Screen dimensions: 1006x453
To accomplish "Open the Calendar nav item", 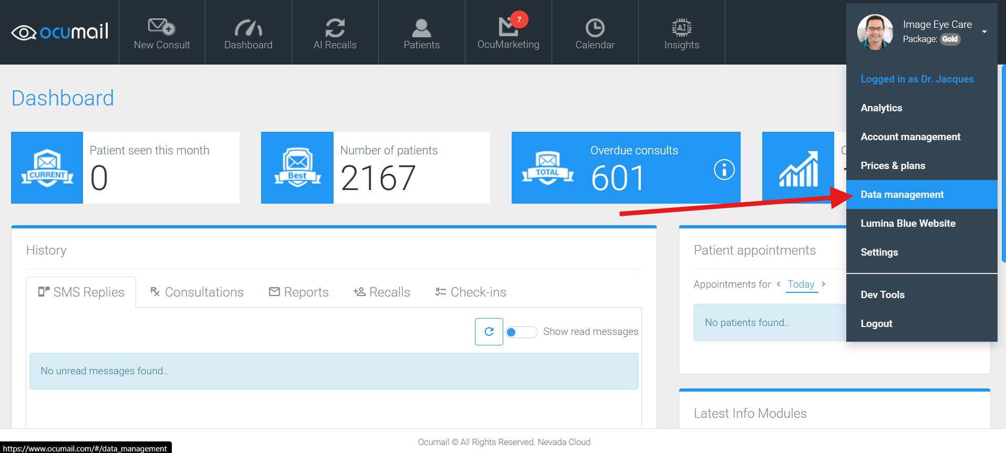I will (x=595, y=33).
